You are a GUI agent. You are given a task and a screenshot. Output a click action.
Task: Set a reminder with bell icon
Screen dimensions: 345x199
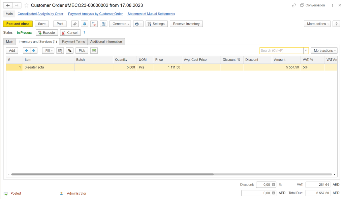tap(85, 24)
